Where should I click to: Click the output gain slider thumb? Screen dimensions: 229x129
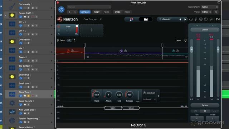click(218, 49)
